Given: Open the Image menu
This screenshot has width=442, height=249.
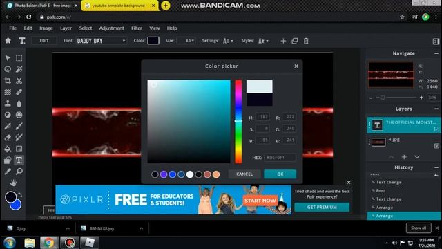Looking at the screenshot, I should [46, 28].
